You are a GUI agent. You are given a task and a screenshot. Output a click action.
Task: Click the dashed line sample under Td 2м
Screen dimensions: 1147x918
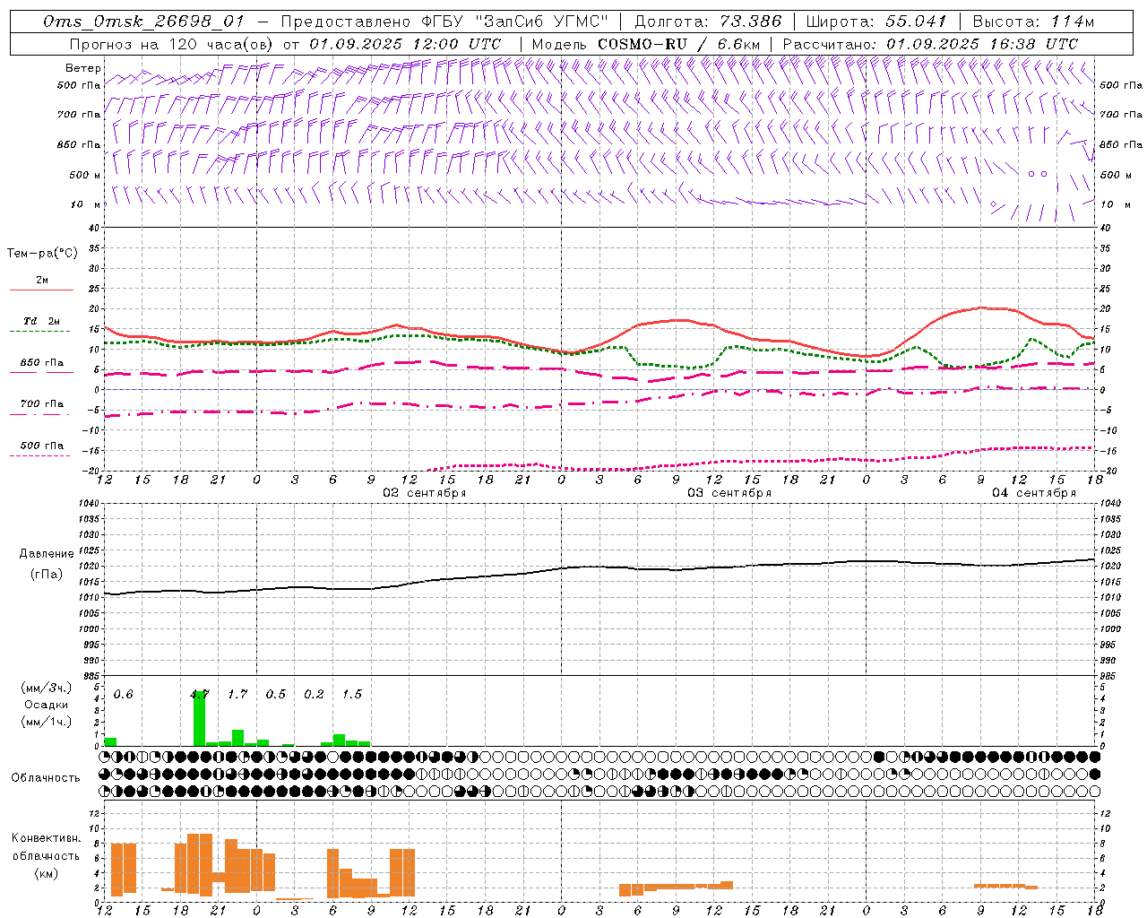(40, 332)
